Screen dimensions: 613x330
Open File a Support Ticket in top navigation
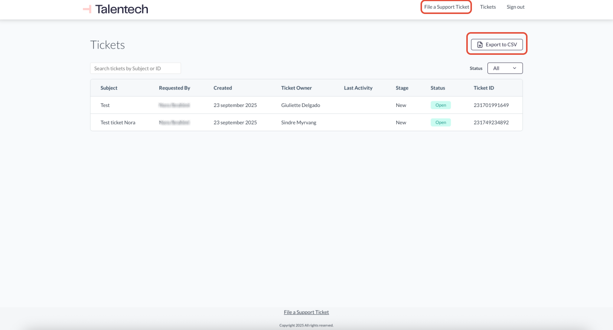tap(447, 7)
